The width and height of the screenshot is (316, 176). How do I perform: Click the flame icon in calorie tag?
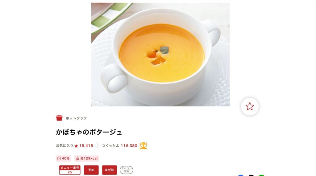[x=77, y=158]
